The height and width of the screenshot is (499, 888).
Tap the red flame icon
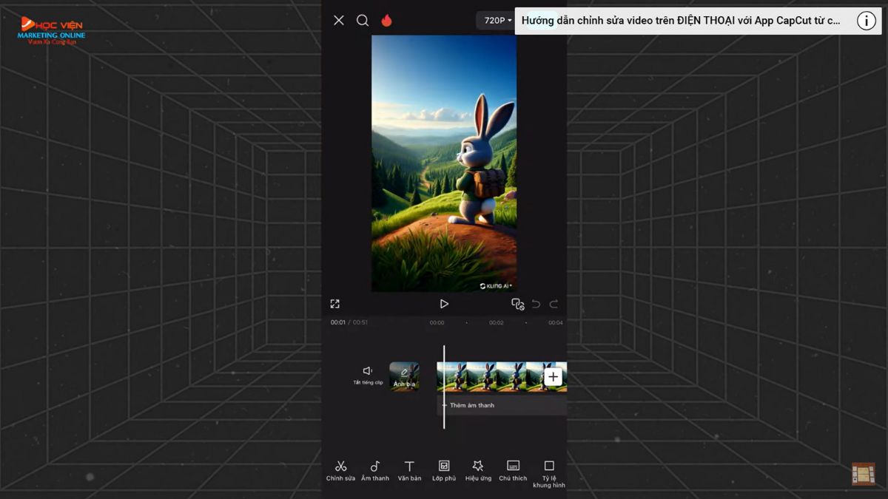tap(386, 21)
